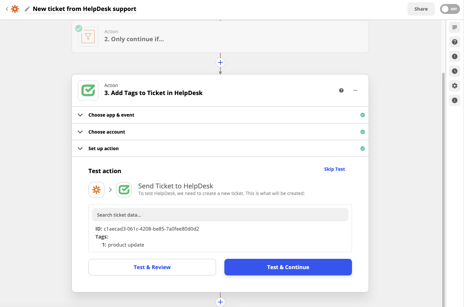This screenshot has height=307, width=464.
Task: Select the 'product update' tag value
Action: click(x=126, y=245)
